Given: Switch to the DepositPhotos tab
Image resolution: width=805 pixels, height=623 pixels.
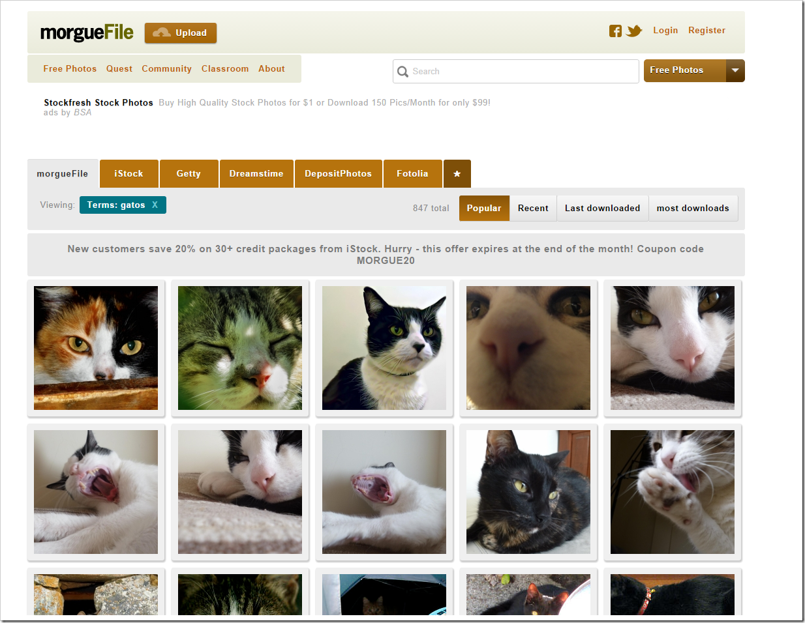Looking at the screenshot, I should 338,174.
